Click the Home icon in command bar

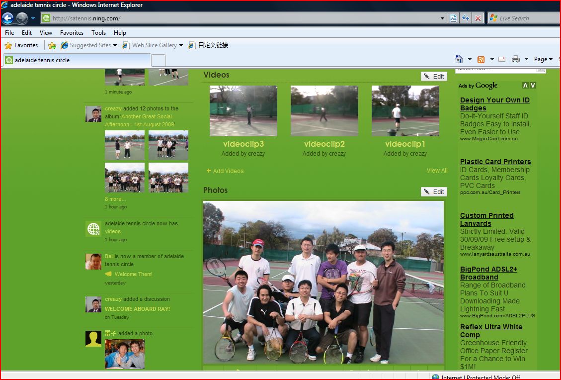tap(459, 59)
